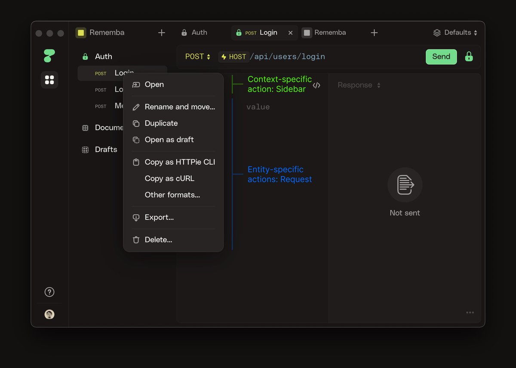Open the Response view dropdown
Screen dimensions: 516x368
(359, 85)
